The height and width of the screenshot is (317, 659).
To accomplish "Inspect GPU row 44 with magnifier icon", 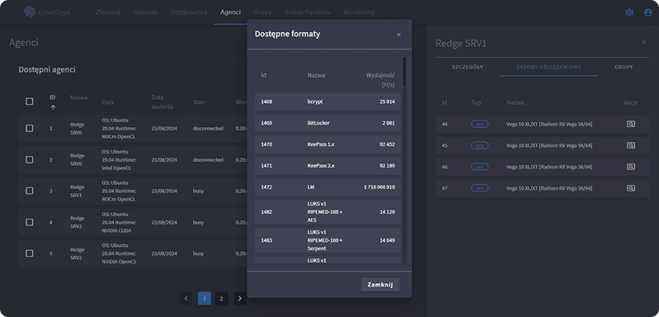I will pos(630,124).
